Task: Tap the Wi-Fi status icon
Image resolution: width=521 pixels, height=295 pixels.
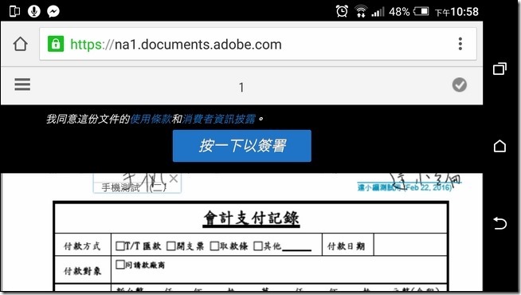Action: pos(361,11)
